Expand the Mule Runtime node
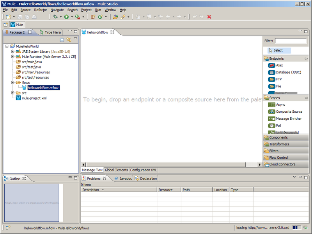312x234 pixels. (13, 57)
